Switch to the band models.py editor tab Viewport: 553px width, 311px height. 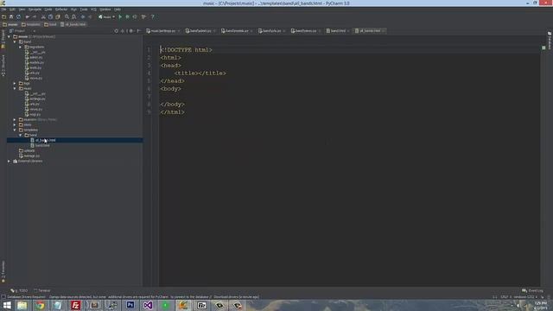[x=237, y=31]
